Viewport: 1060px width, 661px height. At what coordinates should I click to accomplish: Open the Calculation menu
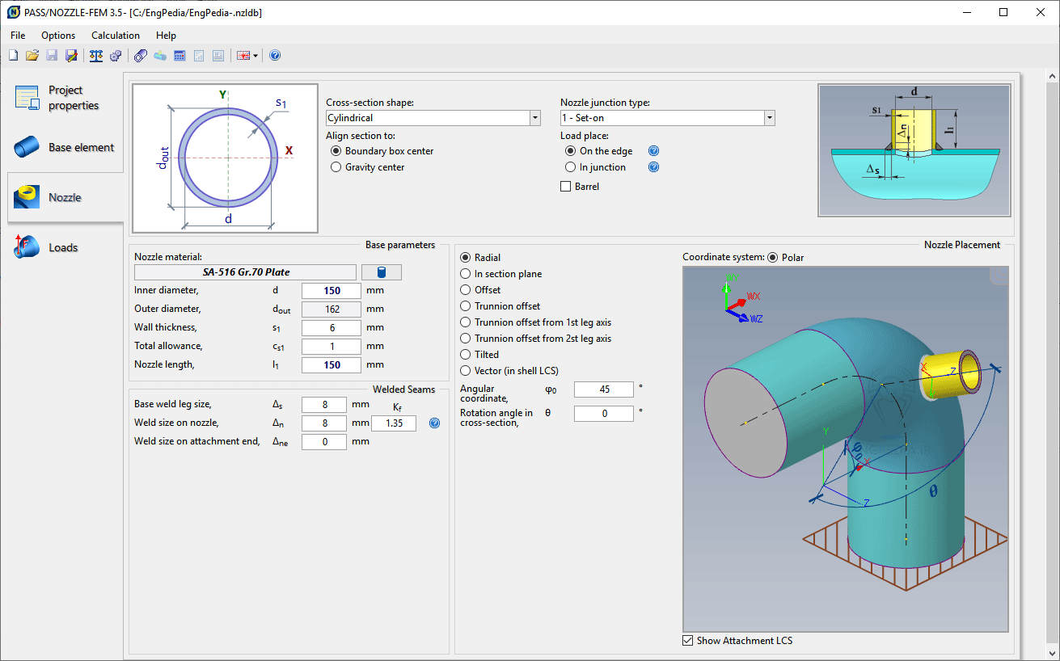click(x=115, y=36)
